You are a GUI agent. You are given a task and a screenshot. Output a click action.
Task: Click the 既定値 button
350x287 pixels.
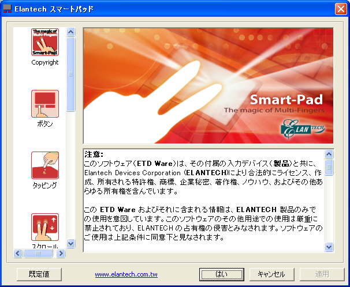click(x=39, y=274)
